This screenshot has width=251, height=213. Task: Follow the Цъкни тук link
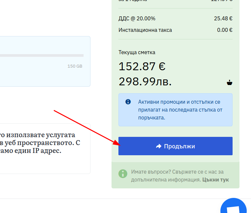(x=215, y=180)
